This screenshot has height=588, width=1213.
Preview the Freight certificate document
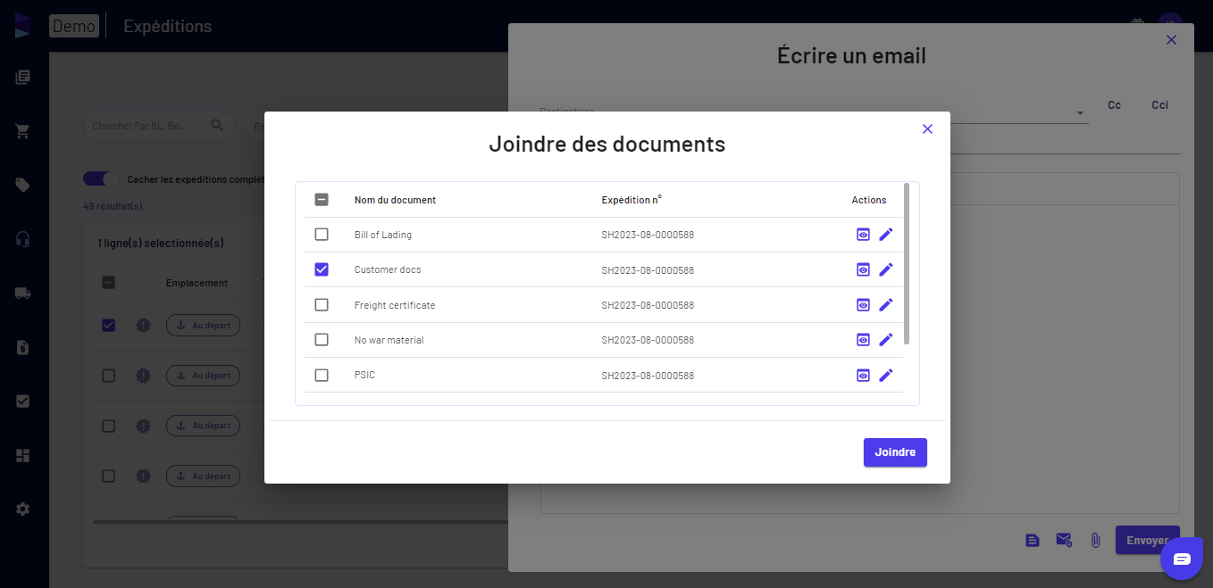tap(863, 305)
